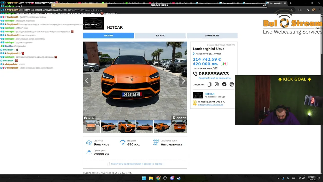Open Технически характеристики и разход на гориво
The image size is (323, 182).
[x=137, y=164]
